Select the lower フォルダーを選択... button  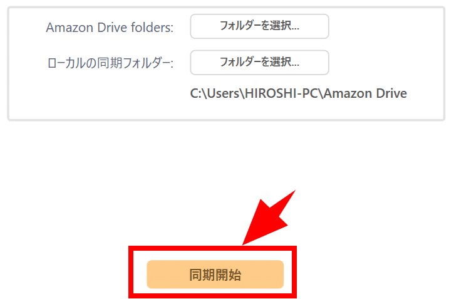259,62
